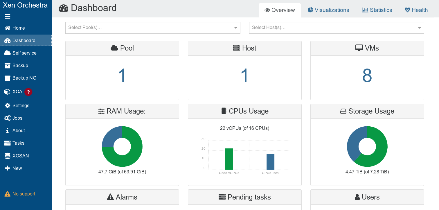Click the Backup archive icon
The width and height of the screenshot is (439, 210).
coord(8,65)
